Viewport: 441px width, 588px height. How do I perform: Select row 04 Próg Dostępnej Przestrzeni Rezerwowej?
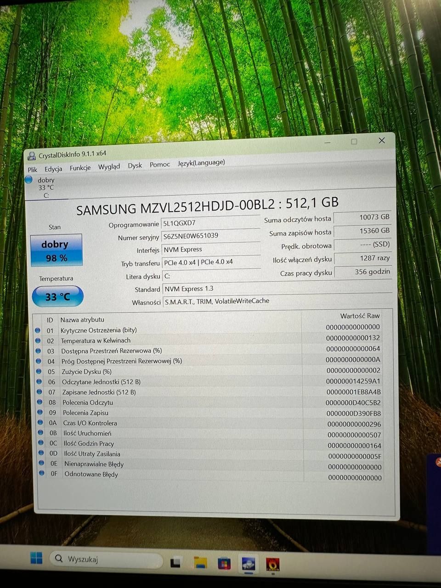click(209, 361)
